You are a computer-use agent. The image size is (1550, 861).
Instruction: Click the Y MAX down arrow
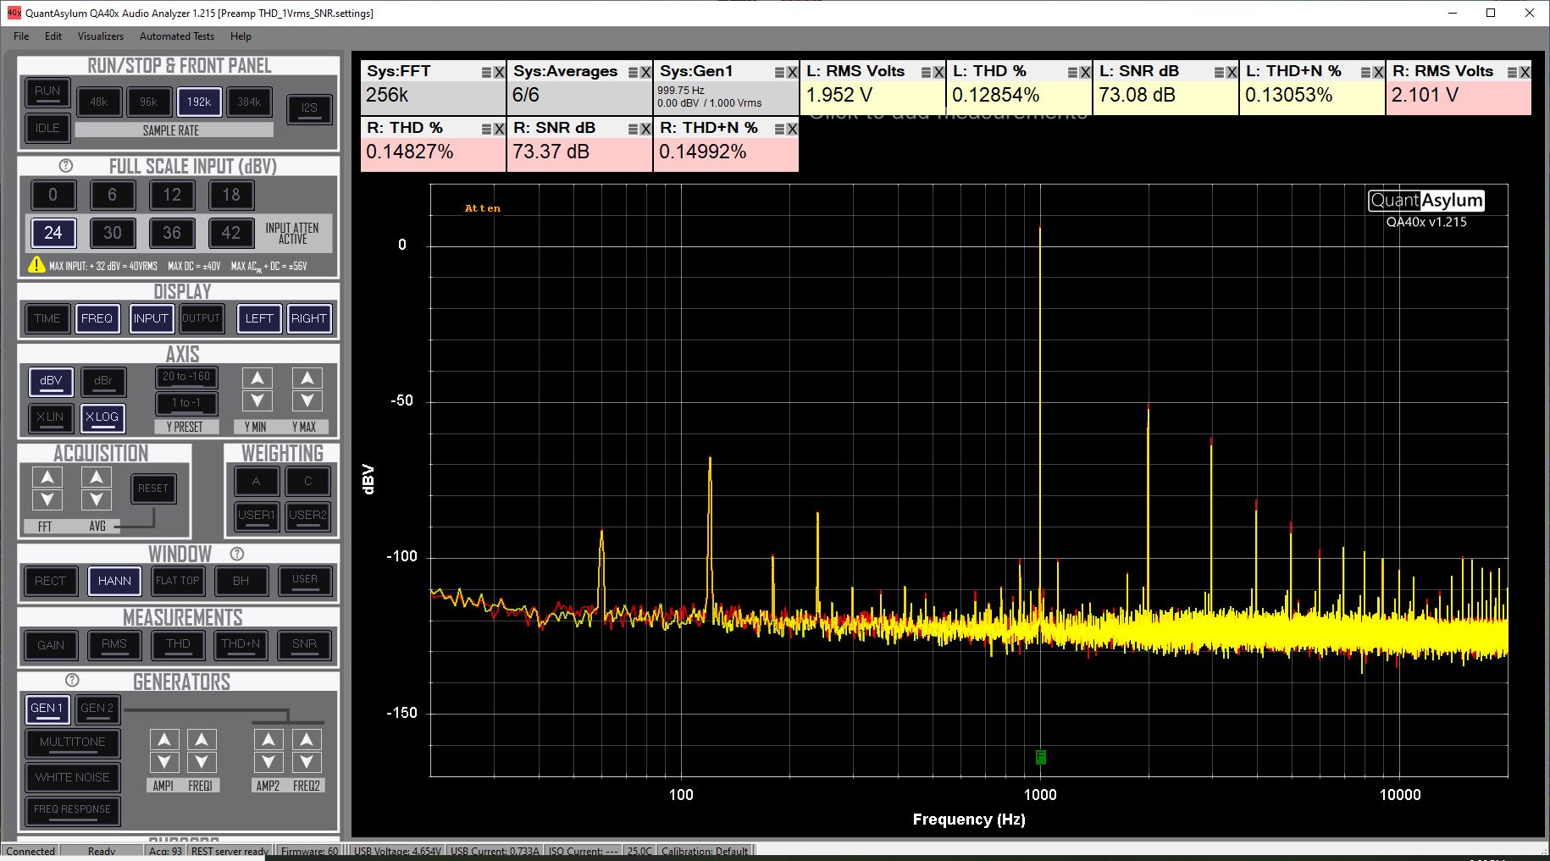(307, 400)
